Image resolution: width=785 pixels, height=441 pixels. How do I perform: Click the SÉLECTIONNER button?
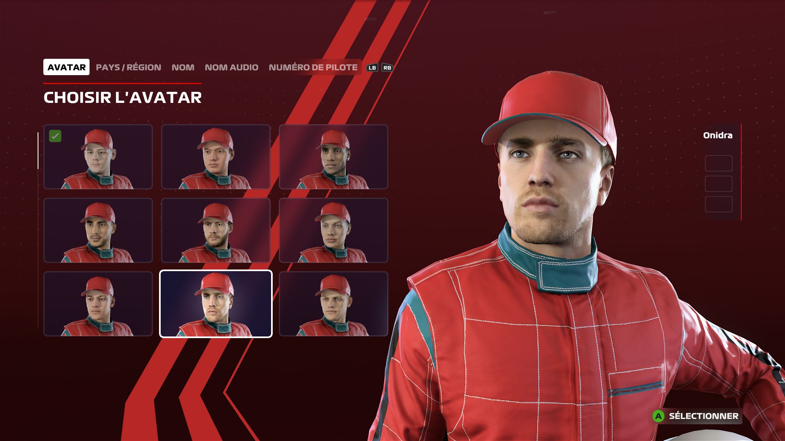(697, 416)
